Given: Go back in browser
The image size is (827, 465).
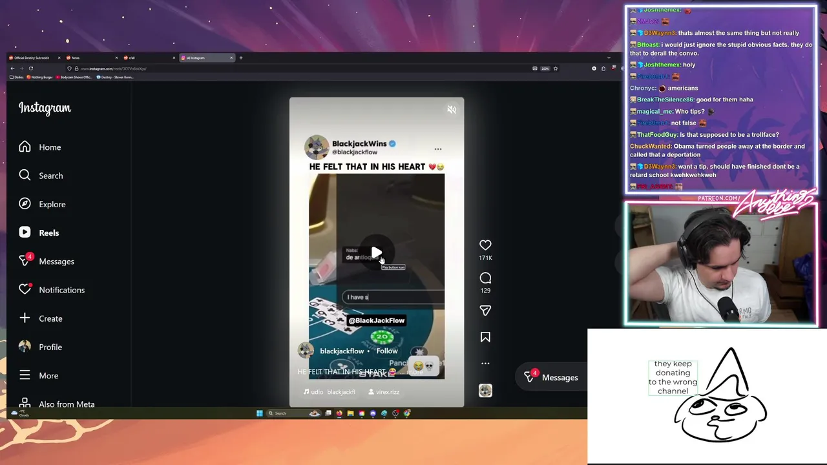Looking at the screenshot, I should point(12,68).
